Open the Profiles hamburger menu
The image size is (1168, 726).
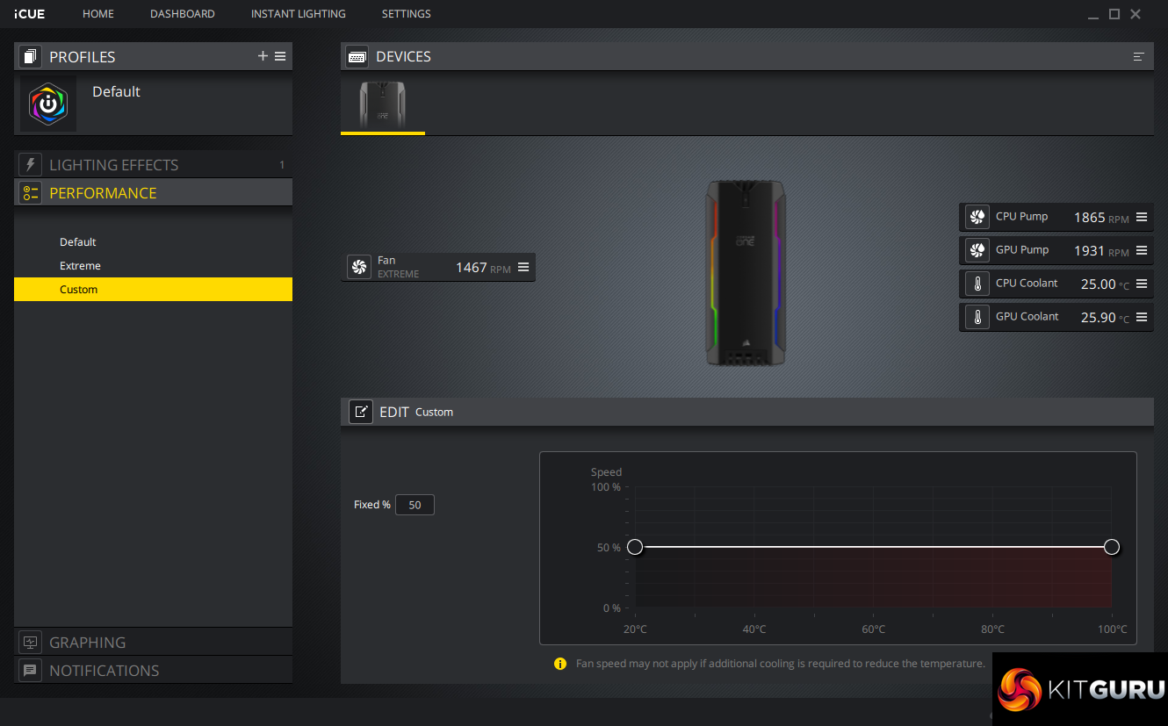point(280,56)
